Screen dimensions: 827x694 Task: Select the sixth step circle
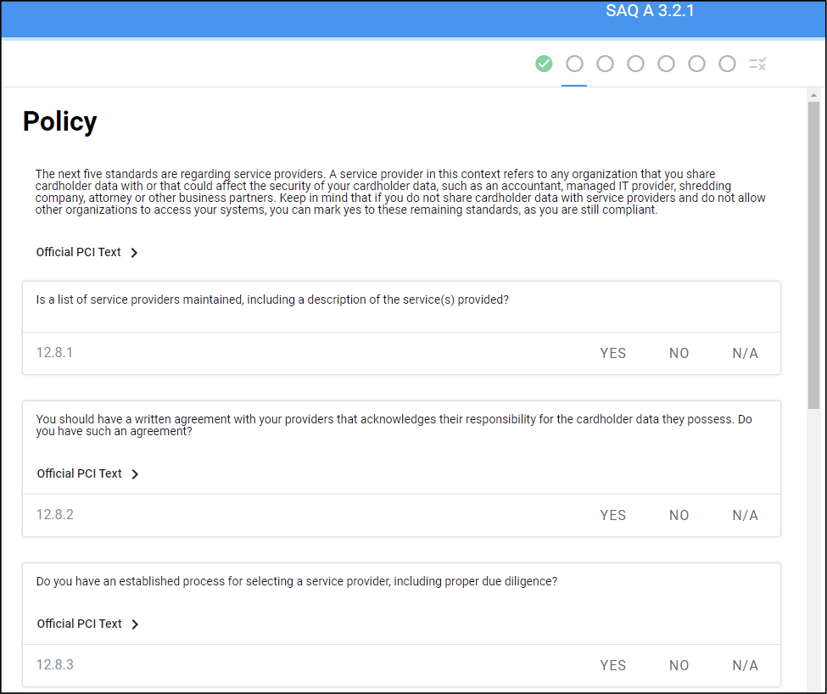(x=696, y=64)
